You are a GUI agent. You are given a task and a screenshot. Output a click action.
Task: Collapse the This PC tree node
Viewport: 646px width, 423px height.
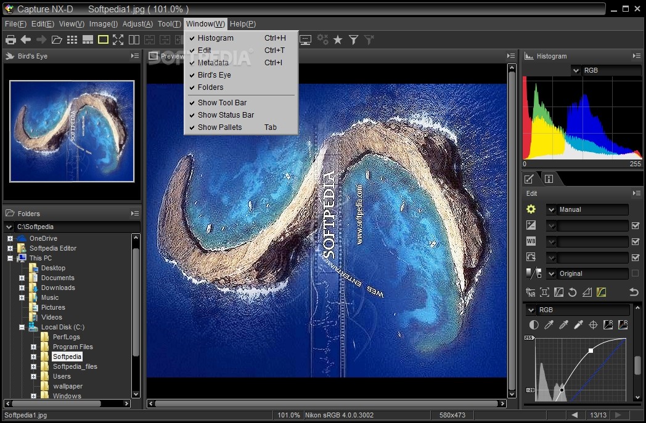coord(10,258)
